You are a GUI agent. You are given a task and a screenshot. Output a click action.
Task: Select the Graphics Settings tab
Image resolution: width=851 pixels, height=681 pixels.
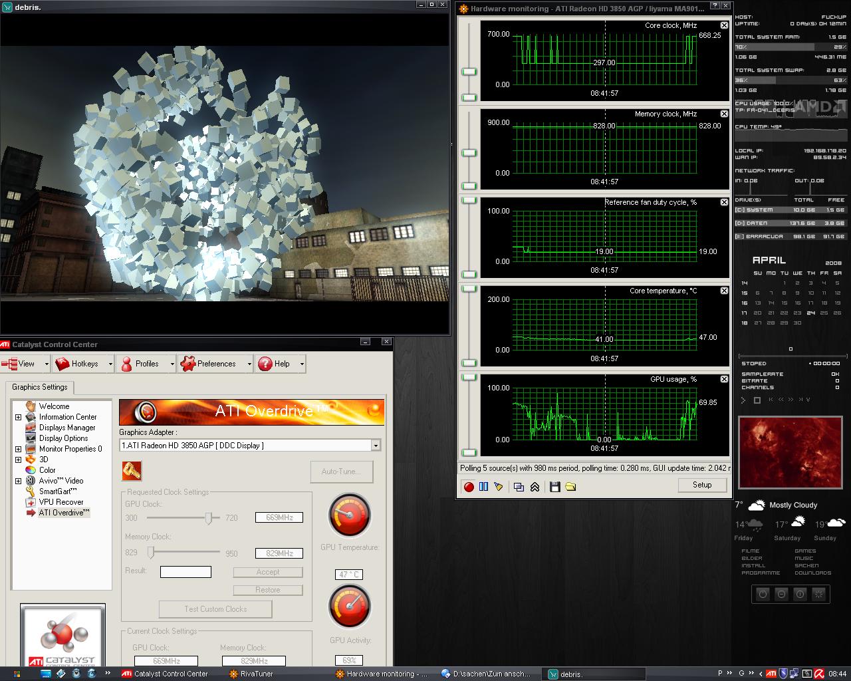tap(39, 387)
